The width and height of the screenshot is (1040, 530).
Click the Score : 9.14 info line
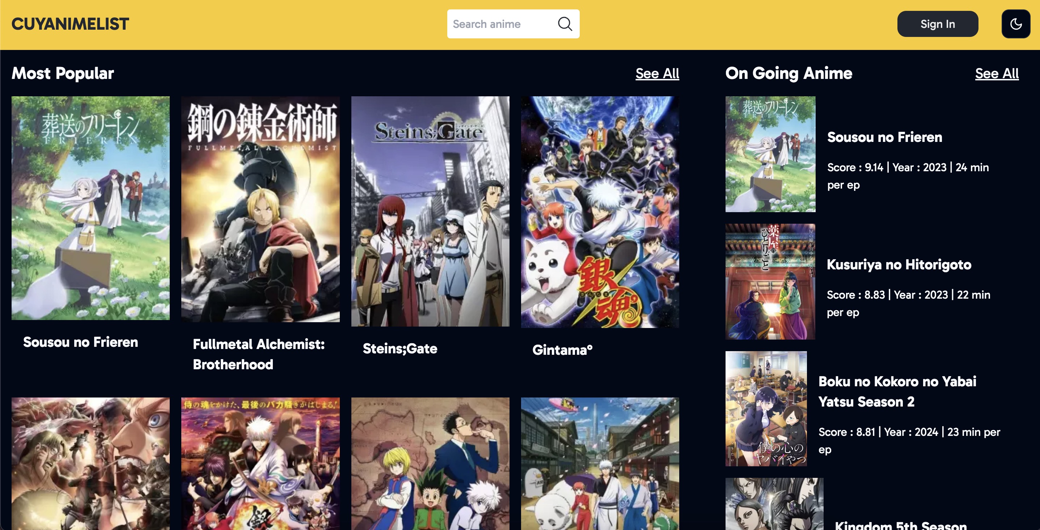908,176
